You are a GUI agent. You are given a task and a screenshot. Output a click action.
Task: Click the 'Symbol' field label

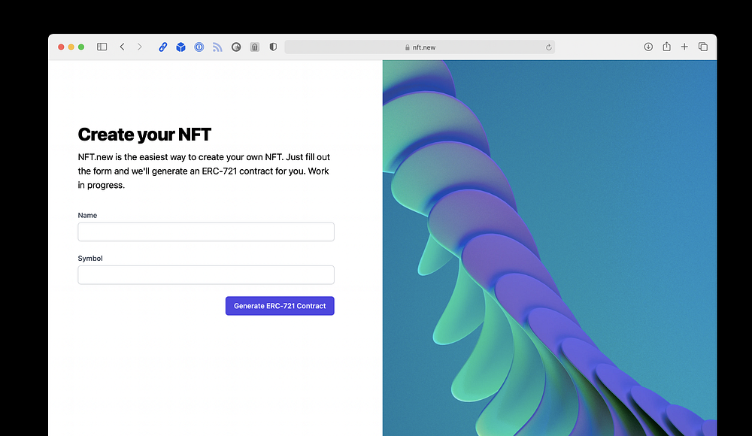[x=90, y=259]
